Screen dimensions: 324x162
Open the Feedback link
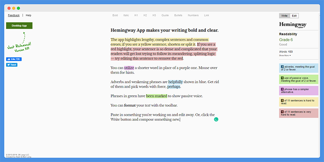click(x=14, y=15)
